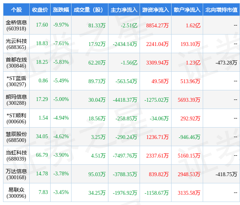Click the 收盘价 column header
The image size is (240, 205).
point(40,10)
